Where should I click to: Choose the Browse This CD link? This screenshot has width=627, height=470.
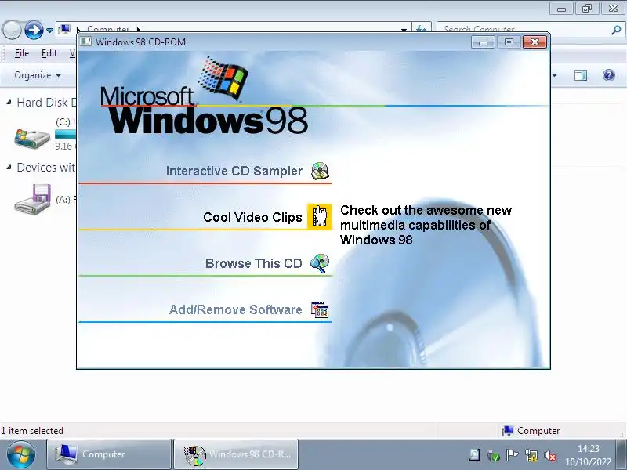click(x=253, y=263)
